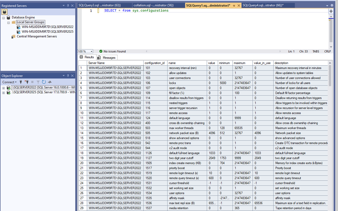
Task: Open document tabs settings gear icon
Action: (x=332, y=5)
